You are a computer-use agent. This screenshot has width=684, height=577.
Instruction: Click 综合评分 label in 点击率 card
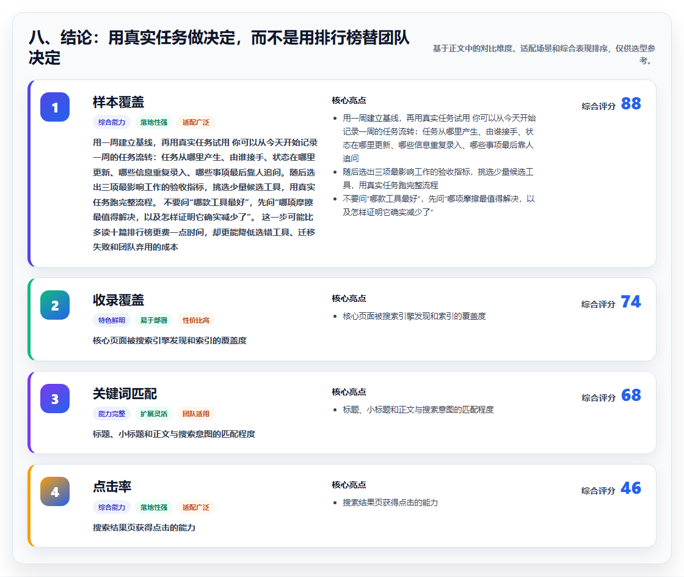tap(598, 491)
